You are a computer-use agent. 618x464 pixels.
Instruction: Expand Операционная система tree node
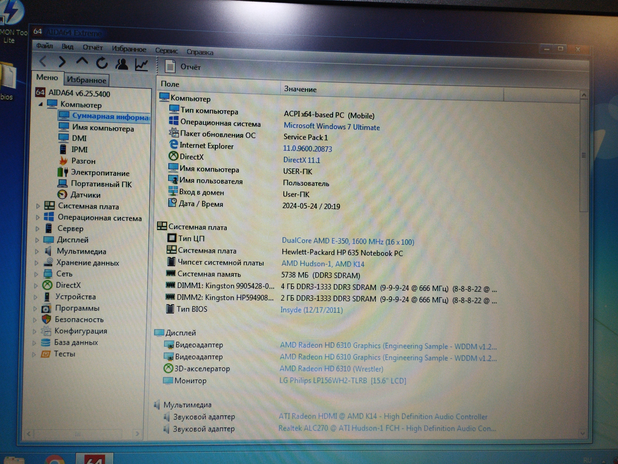[x=38, y=217]
